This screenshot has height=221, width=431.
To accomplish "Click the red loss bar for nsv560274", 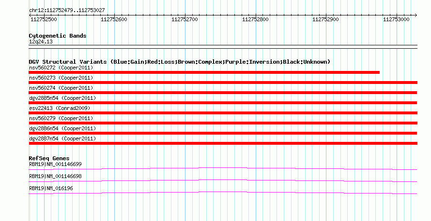I will coord(223,93).
